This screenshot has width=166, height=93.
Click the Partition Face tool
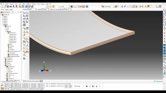tap(27, 39)
